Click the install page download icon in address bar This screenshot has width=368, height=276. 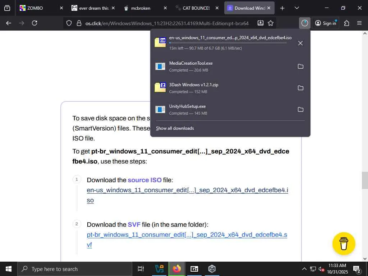coord(261,23)
